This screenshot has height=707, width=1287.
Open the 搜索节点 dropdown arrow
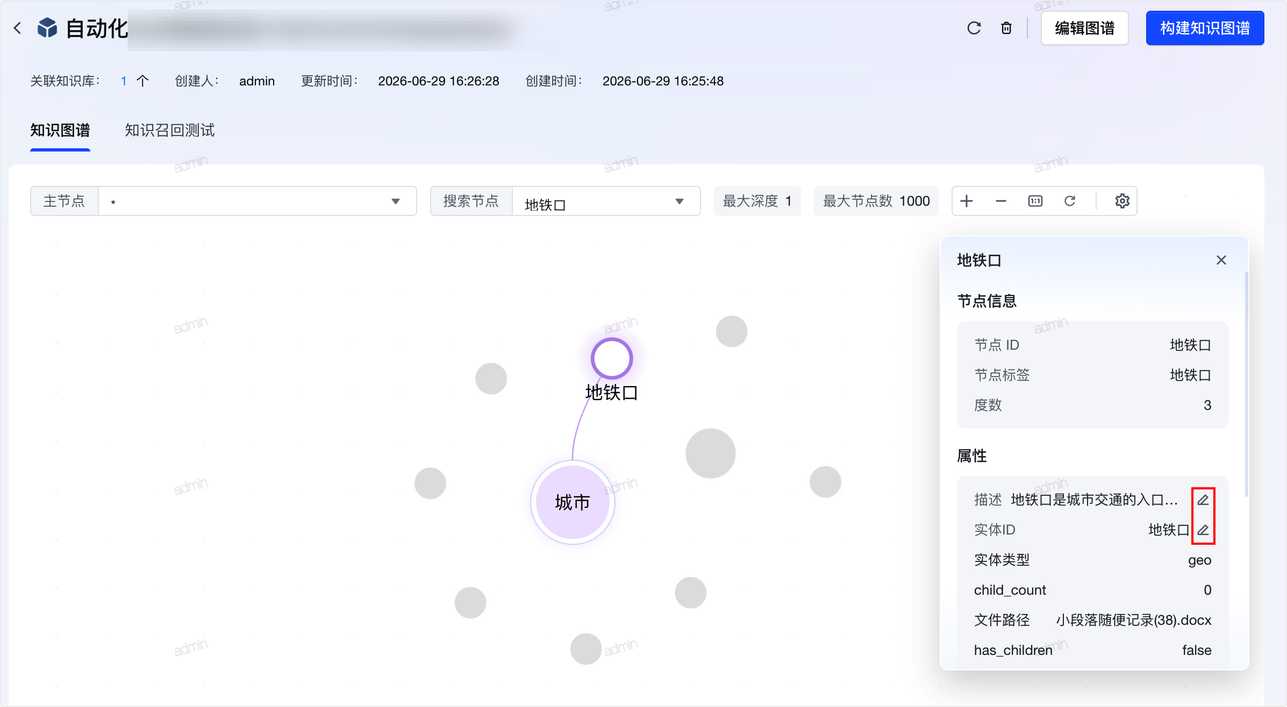click(680, 201)
